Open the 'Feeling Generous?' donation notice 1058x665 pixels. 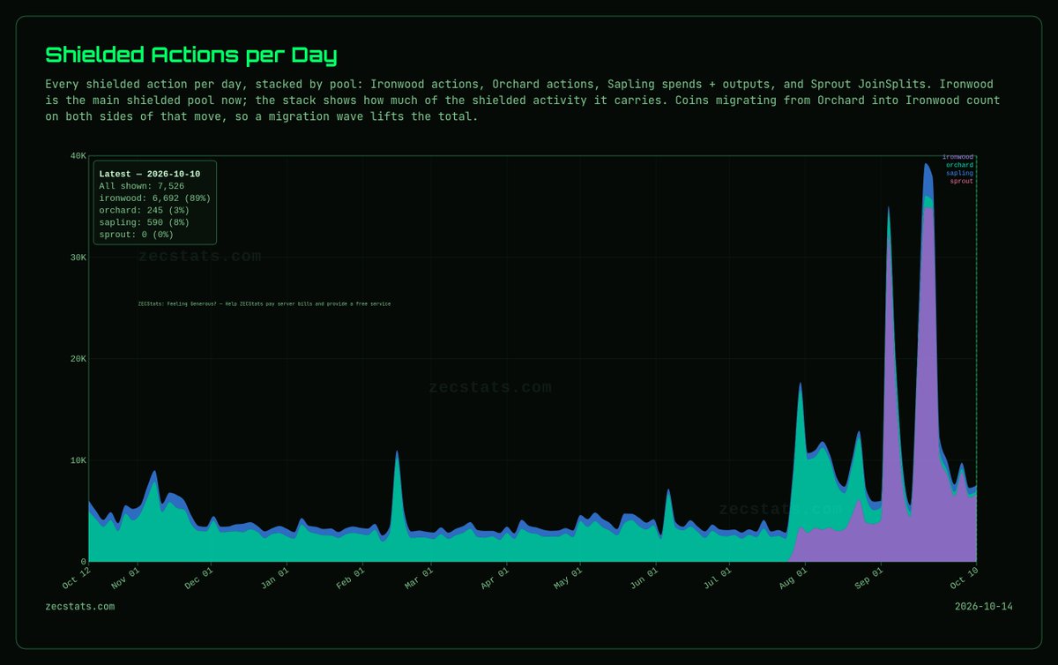coord(264,303)
